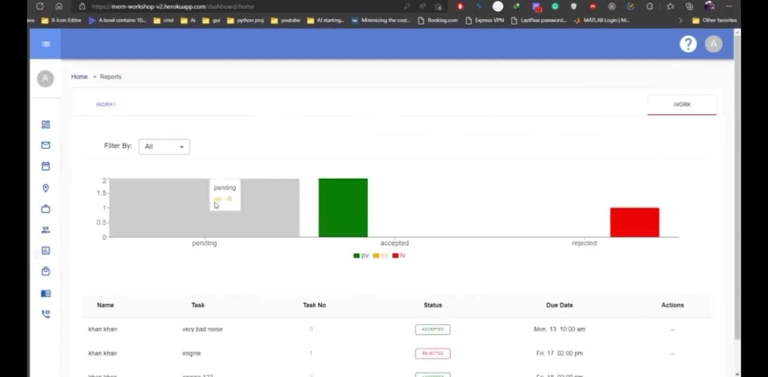Click the Reports breadcrumb
The width and height of the screenshot is (768, 377).
(111, 77)
